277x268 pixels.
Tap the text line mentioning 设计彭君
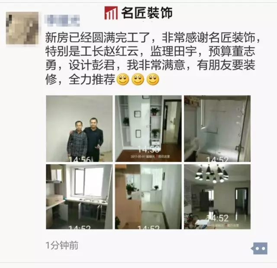click(150, 65)
